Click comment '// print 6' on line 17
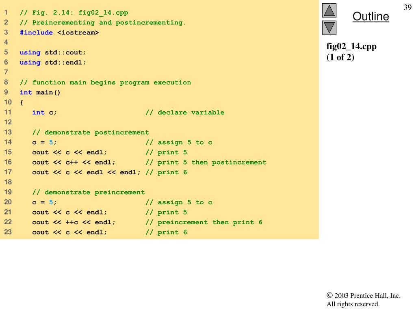The width and height of the screenshot is (416, 312). click(166, 172)
